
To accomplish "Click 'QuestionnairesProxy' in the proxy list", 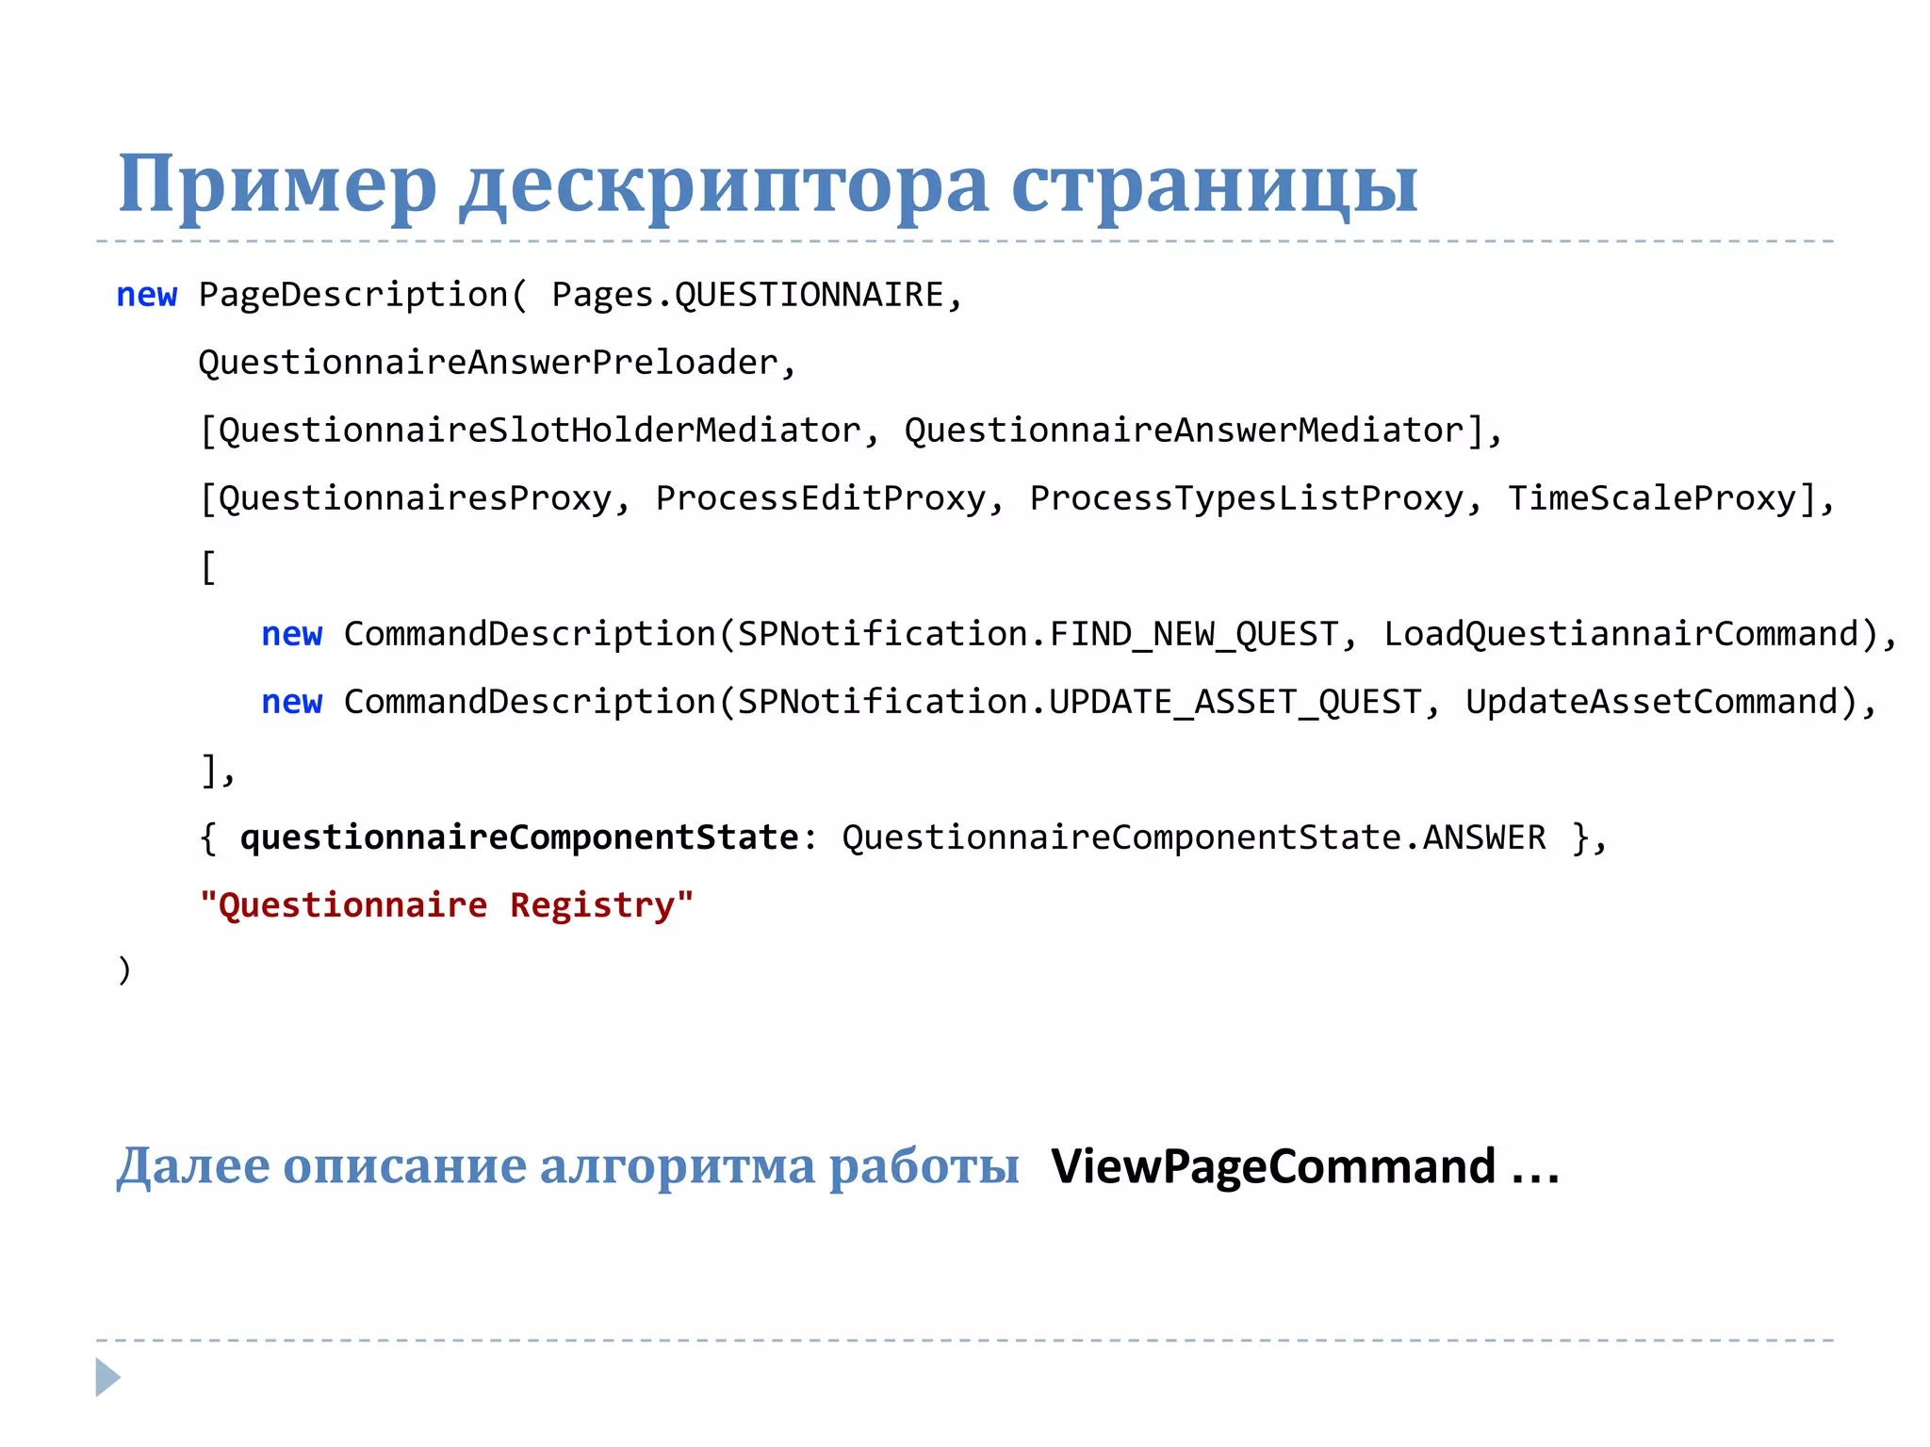I will tap(416, 498).
